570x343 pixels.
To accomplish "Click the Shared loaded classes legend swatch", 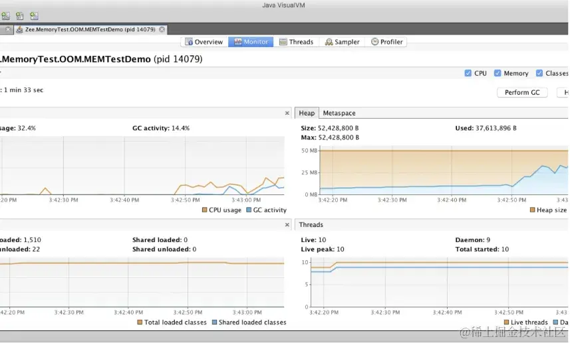I will point(214,322).
